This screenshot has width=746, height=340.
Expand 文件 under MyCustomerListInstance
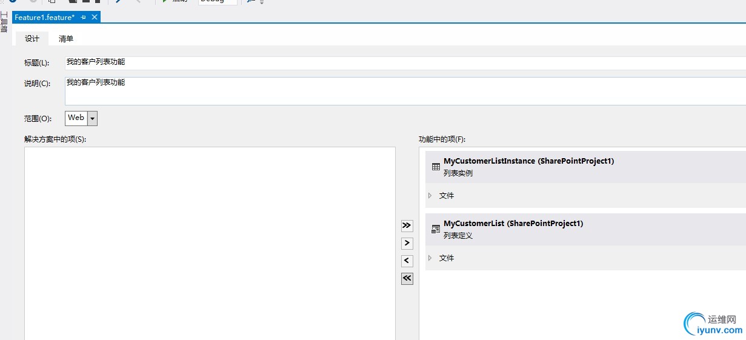[430, 195]
